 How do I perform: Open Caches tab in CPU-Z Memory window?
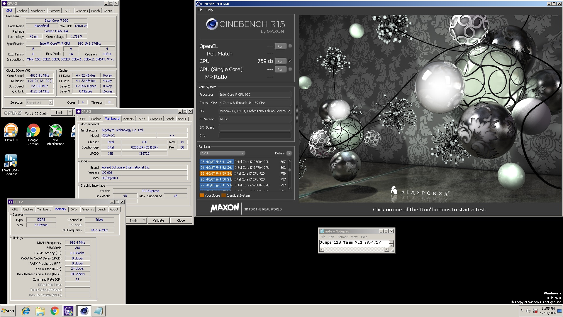point(28,209)
